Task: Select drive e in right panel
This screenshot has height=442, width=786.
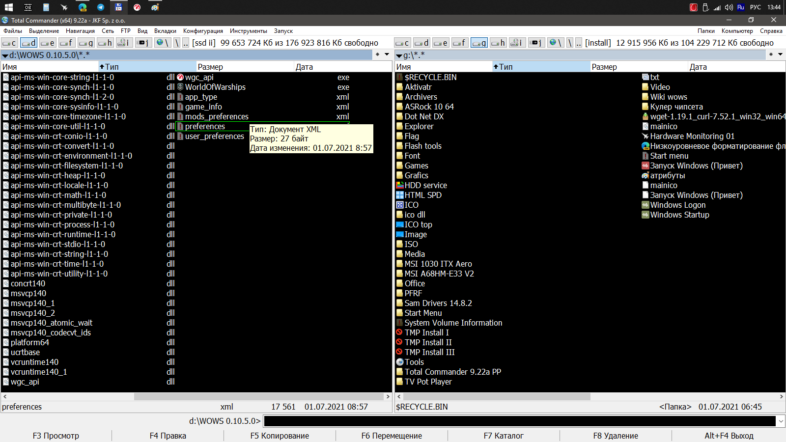Action: click(441, 43)
